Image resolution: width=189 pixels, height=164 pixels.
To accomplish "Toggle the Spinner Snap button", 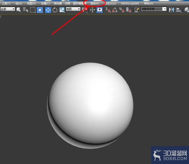I will coord(129,10).
